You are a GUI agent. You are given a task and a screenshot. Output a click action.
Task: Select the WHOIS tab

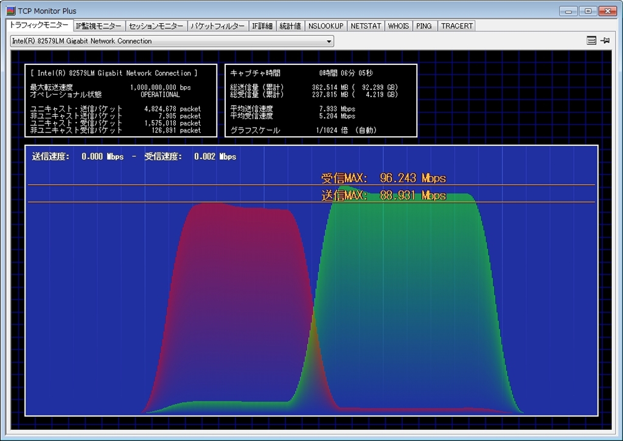[x=399, y=26]
